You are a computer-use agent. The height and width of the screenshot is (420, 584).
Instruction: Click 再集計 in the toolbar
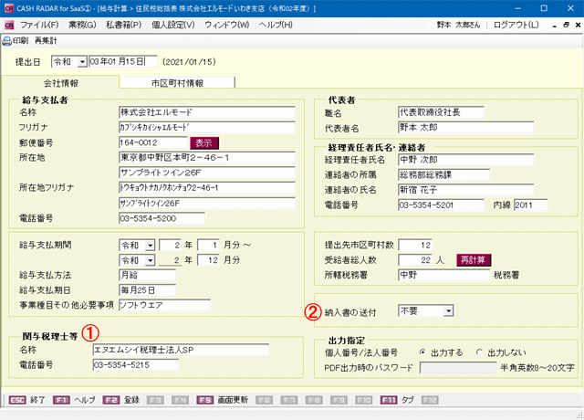[x=46, y=40]
